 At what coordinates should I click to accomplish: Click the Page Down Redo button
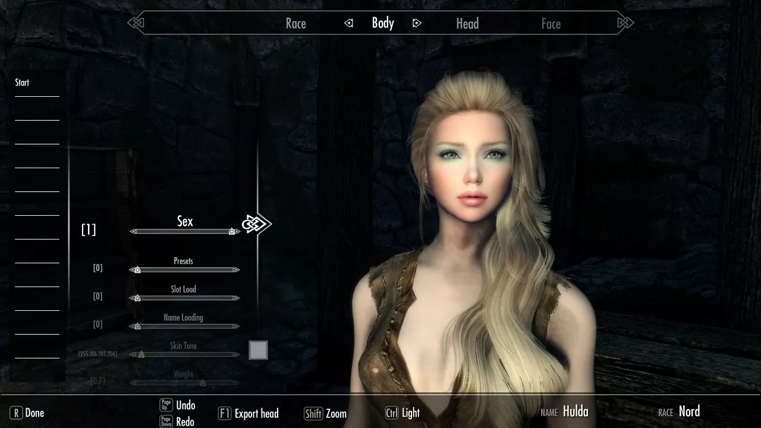coord(177,421)
